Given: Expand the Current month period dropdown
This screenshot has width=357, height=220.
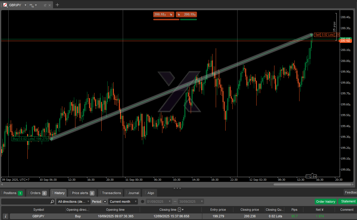Looking at the screenshot, I should (x=123, y=202).
